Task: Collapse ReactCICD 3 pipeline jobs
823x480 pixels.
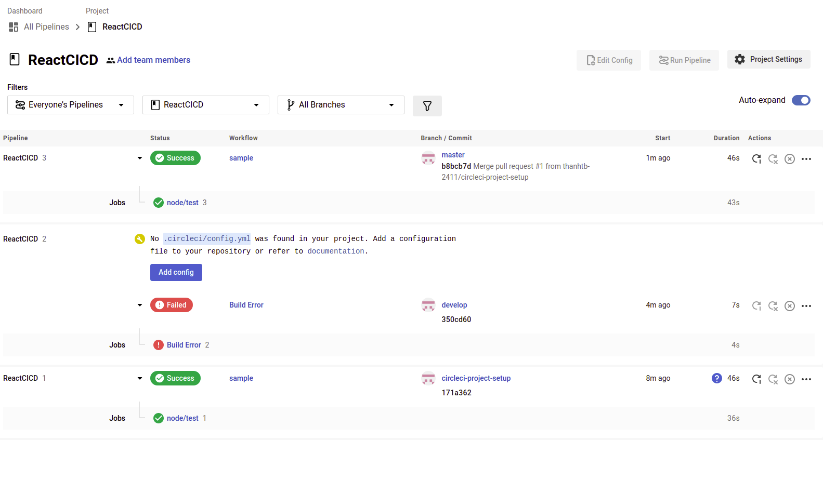Action: (140, 158)
